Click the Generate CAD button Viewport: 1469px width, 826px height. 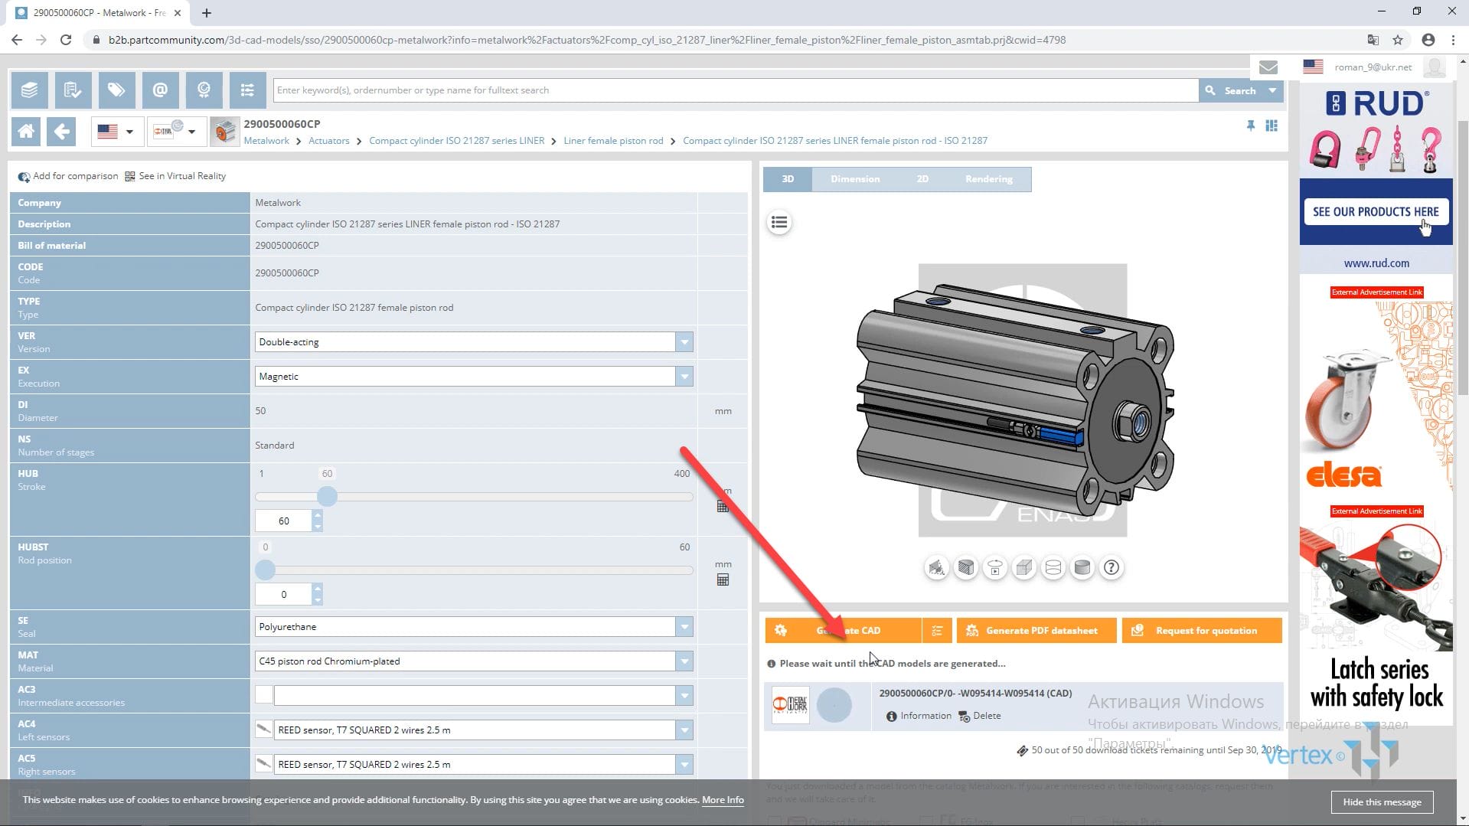[x=843, y=631]
